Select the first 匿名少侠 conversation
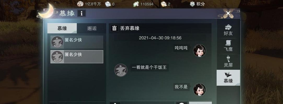The height and width of the screenshot is (104, 283). (x=77, y=42)
